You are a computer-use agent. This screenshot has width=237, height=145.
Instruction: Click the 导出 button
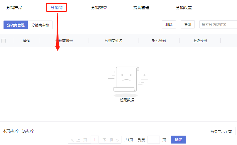187,24
